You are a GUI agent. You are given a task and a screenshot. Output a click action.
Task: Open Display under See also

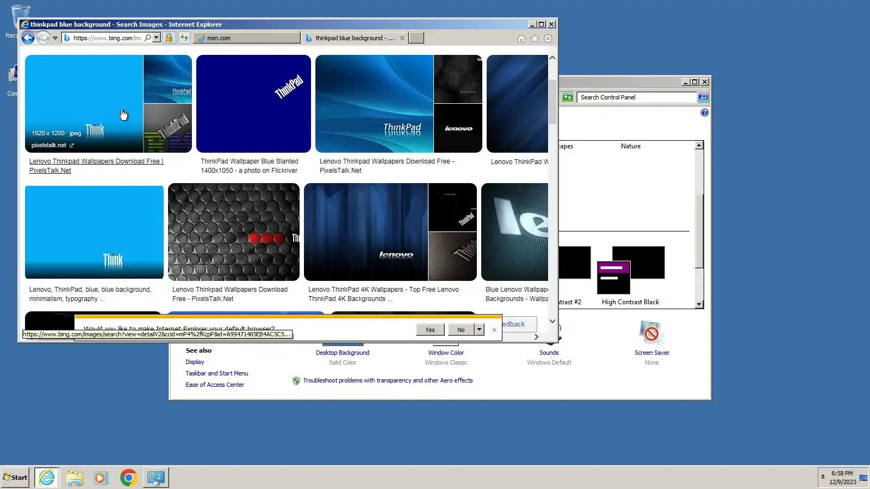[195, 362]
